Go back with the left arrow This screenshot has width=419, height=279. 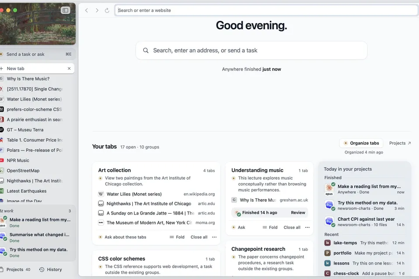tap(86, 10)
